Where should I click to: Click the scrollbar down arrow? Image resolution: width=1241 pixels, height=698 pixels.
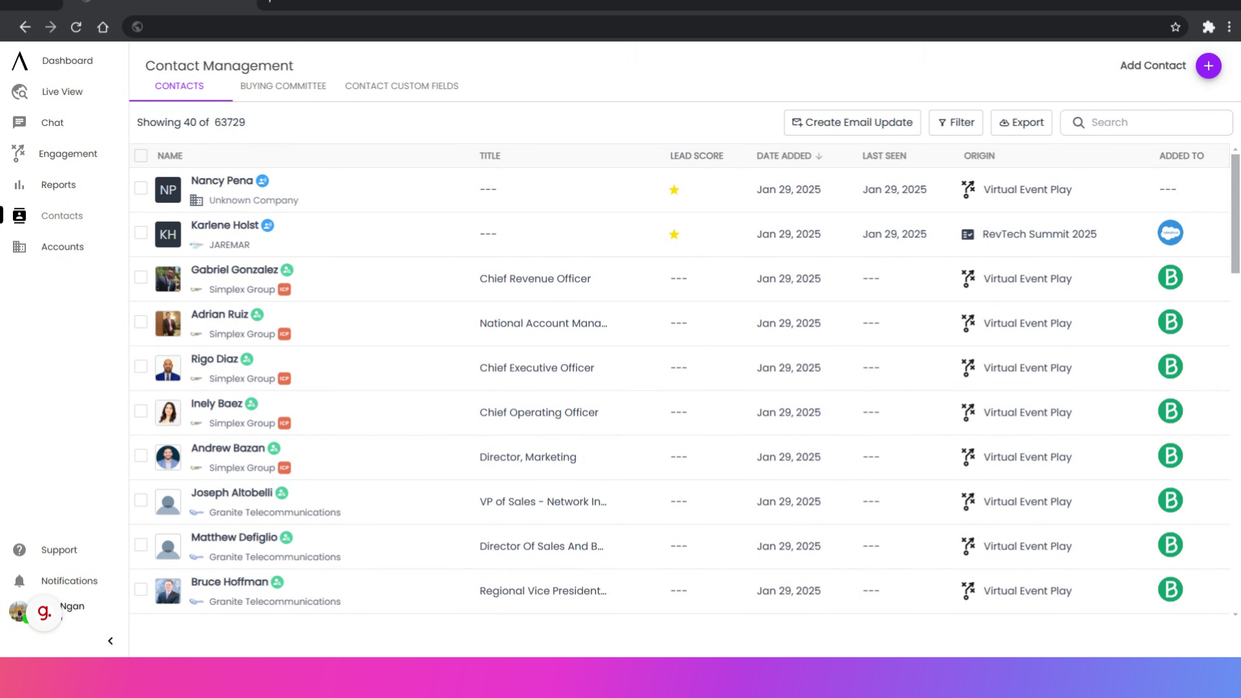point(1235,615)
